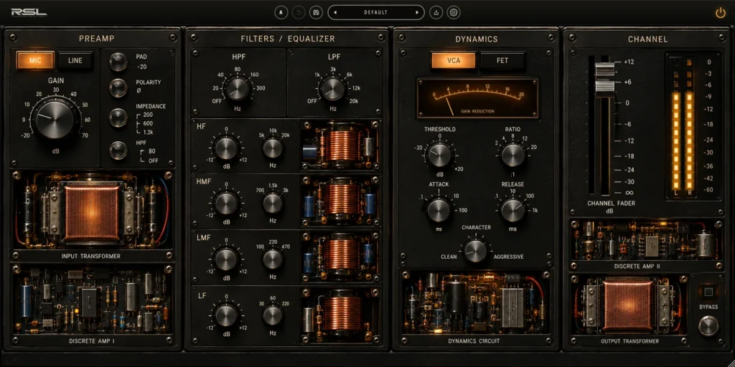Click the DISCRETE AMP II label
735x367 pixels.
point(637,267)
